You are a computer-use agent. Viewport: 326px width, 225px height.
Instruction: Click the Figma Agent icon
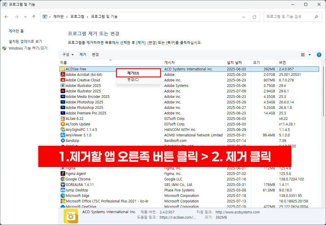click(x=63, y=173)
